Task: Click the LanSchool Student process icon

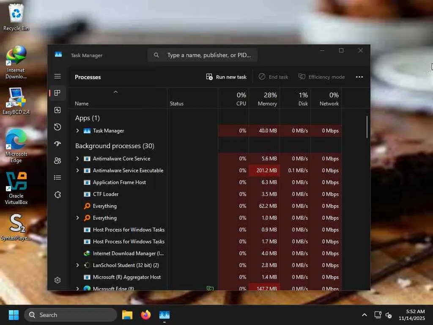Action: pos(87,265)
